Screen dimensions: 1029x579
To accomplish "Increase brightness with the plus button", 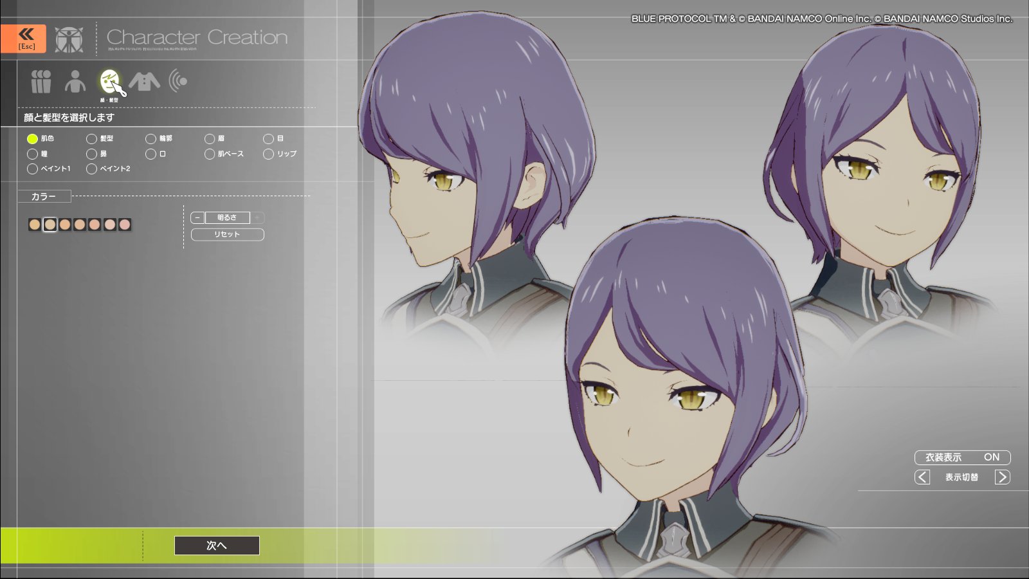I will (257, 218).
